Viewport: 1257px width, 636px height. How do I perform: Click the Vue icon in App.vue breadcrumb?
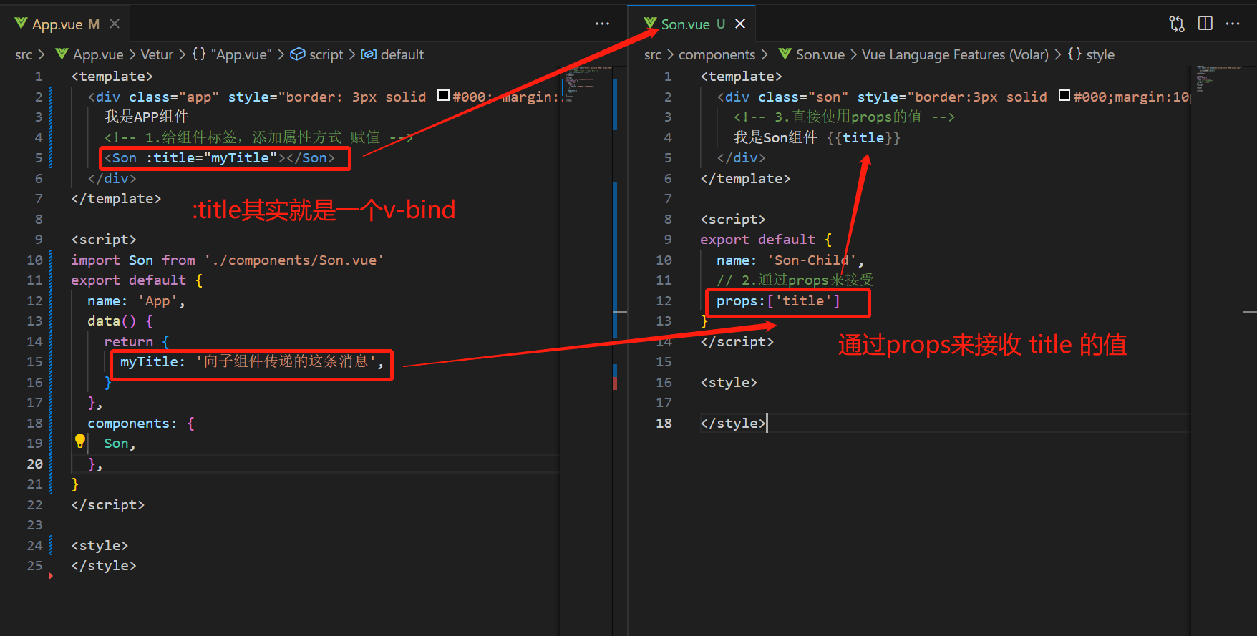pyautogui.click(x=62, y=54)
